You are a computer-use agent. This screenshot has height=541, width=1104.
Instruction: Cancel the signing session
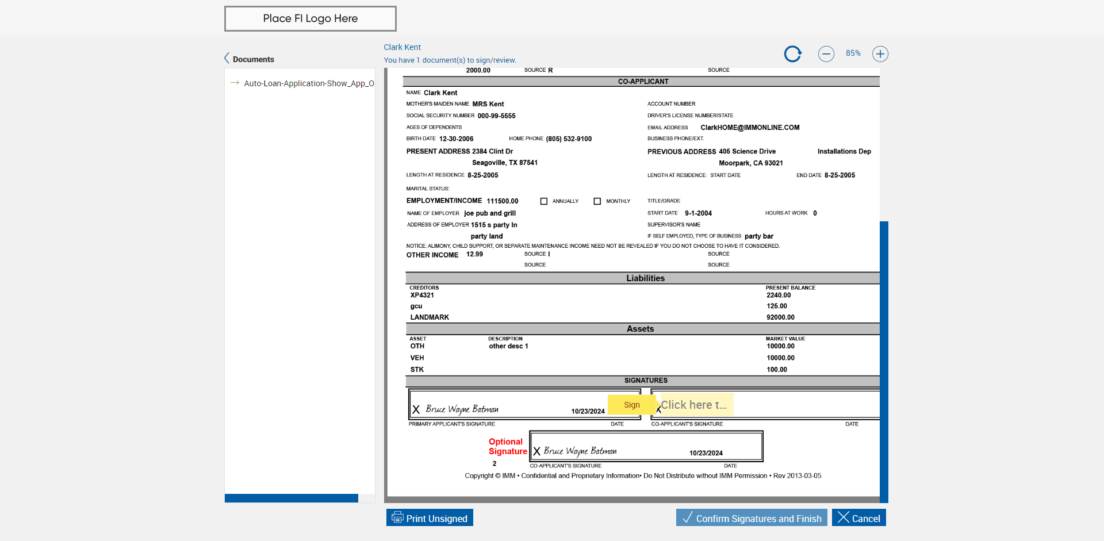859,517
